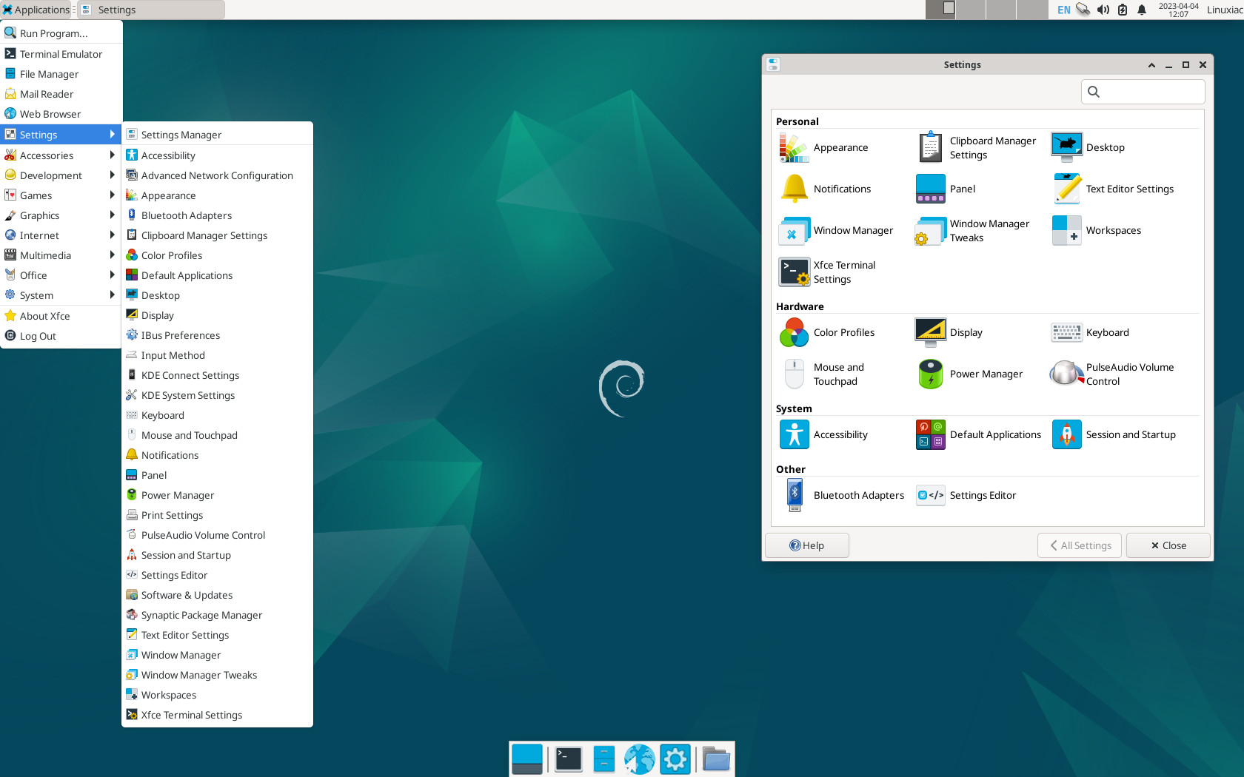Expand the System submenu
This screenshot has height=777, width=1244.
coord(61,295)
